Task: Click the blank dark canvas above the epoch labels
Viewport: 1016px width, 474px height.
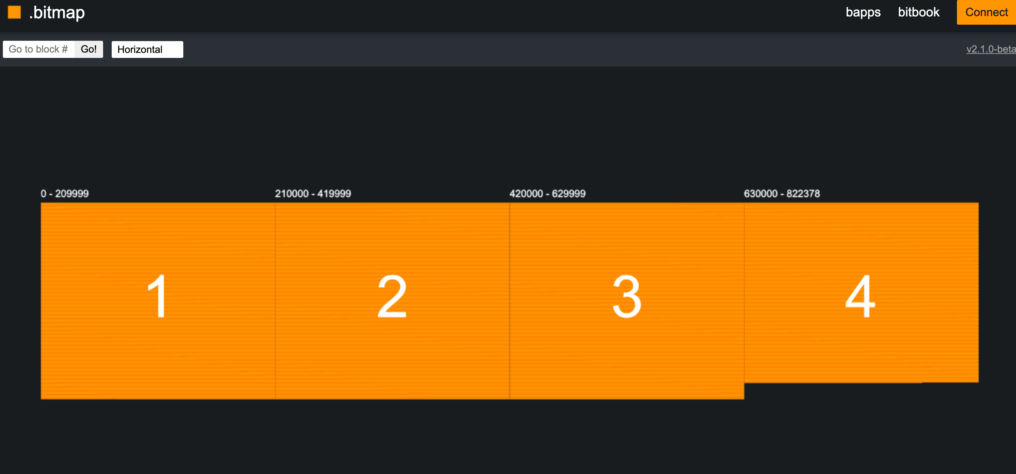Action: coord(508,126)
